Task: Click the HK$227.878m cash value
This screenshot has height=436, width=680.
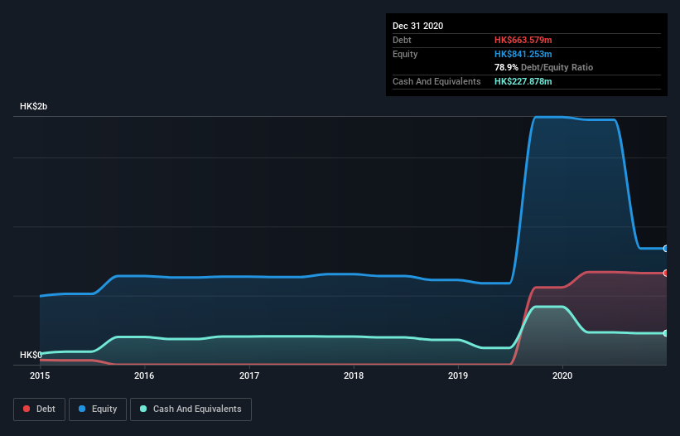Action: (x=523, y=81)
